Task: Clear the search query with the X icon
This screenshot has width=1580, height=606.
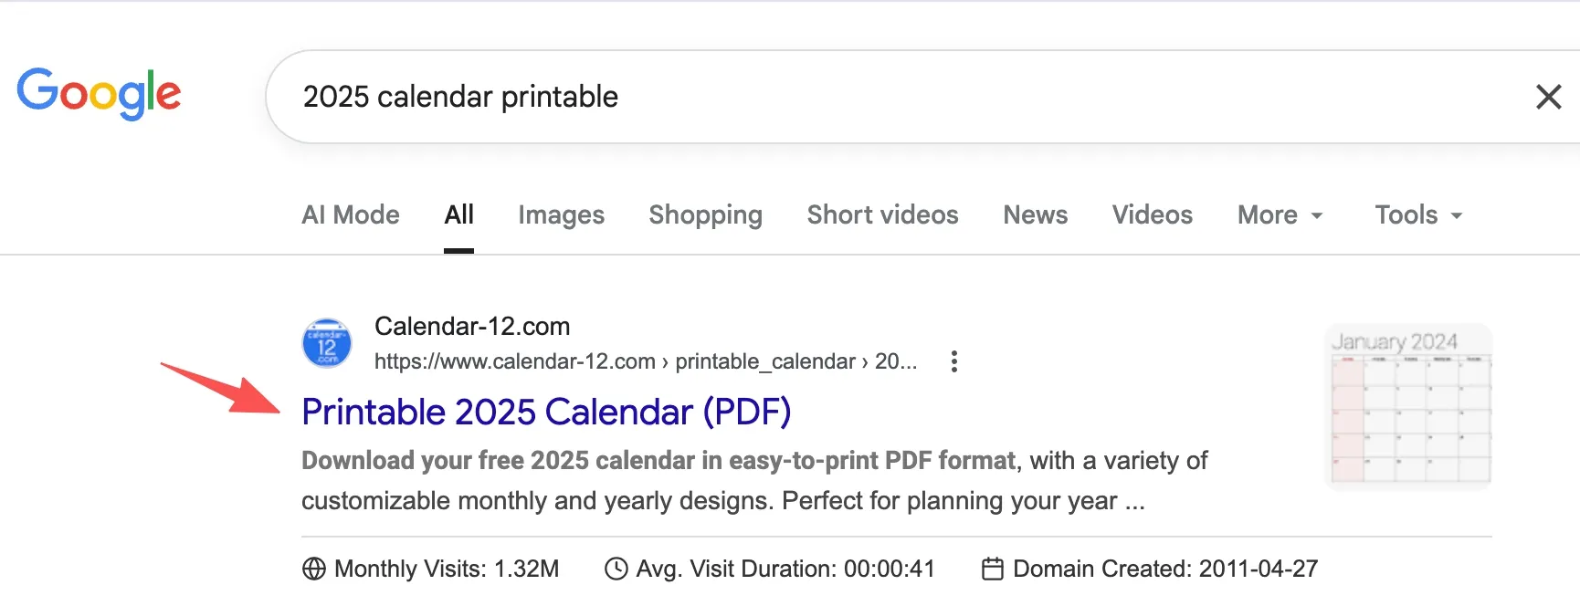Action: [x=1548, y=97]
